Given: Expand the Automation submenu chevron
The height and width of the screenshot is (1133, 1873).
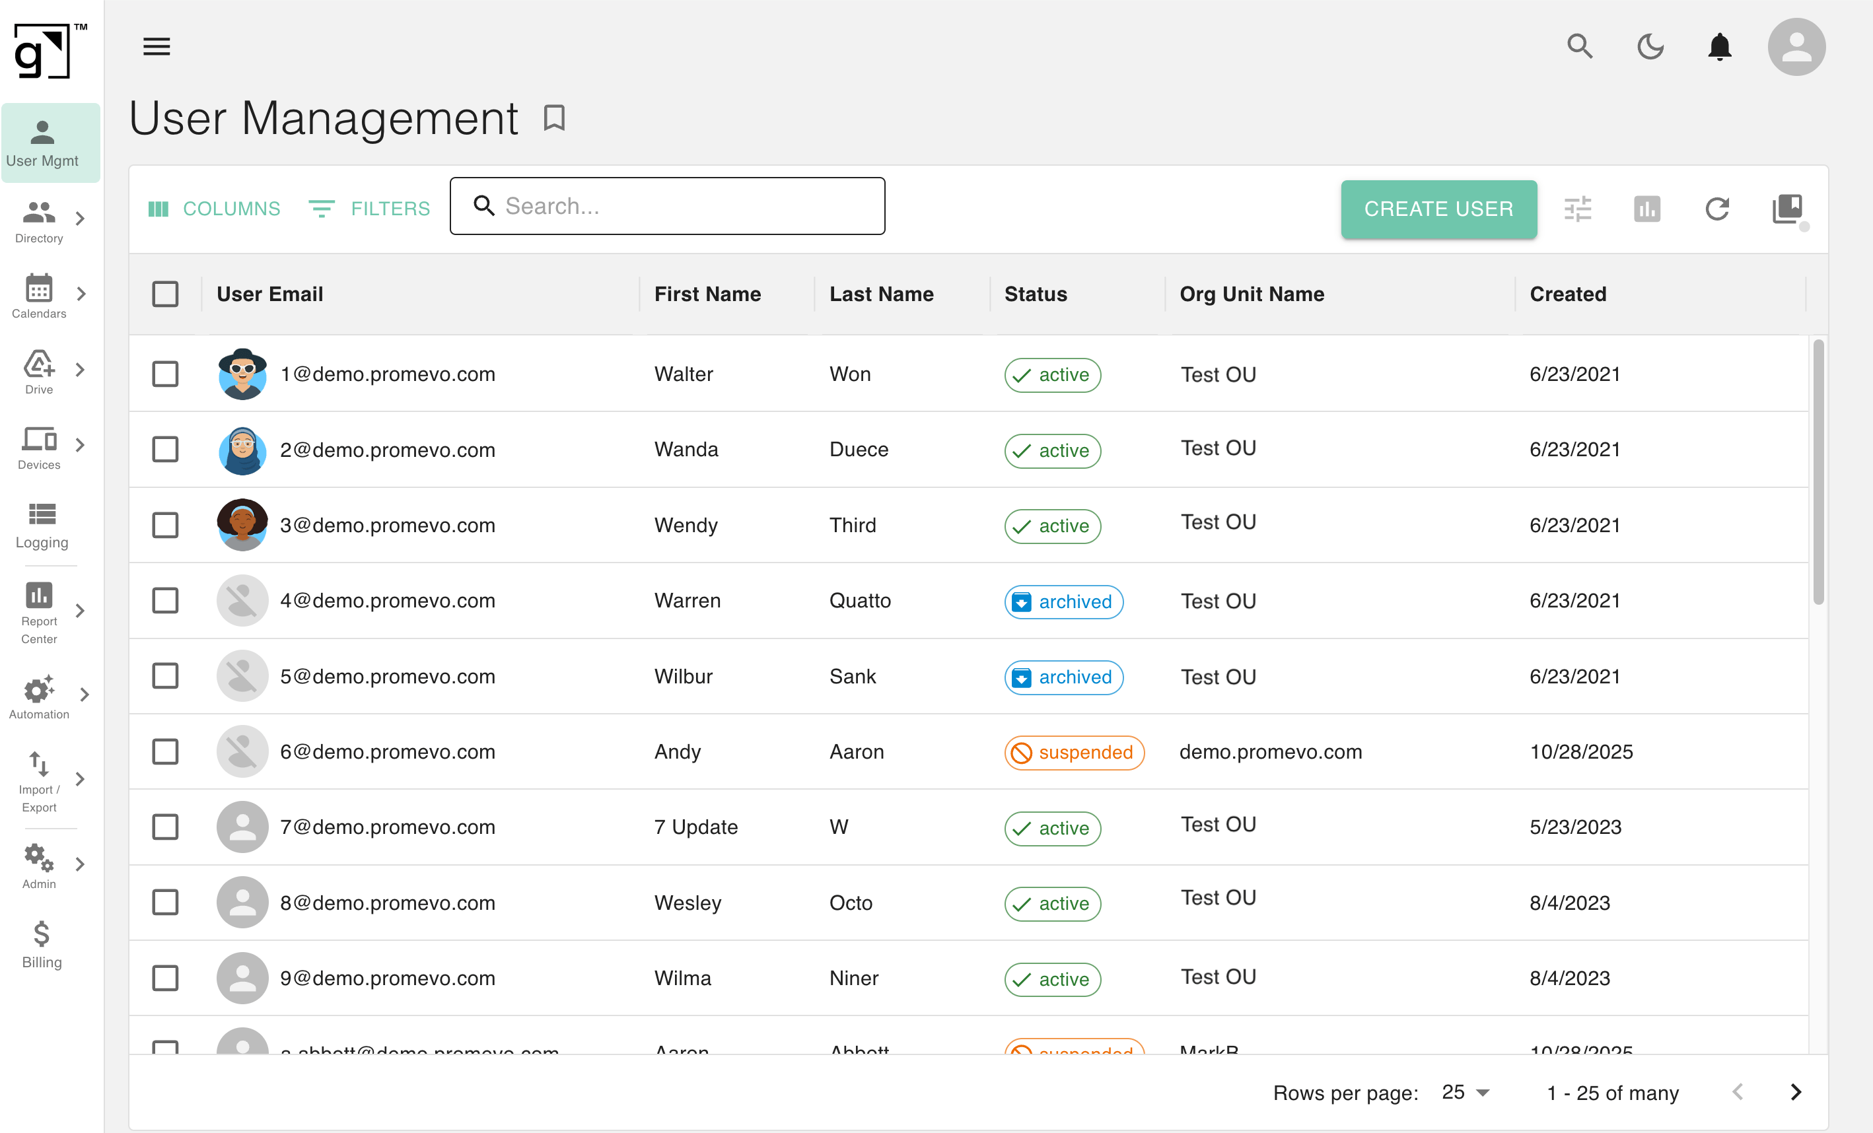Looking at the screenshot, I should (85, 695).
